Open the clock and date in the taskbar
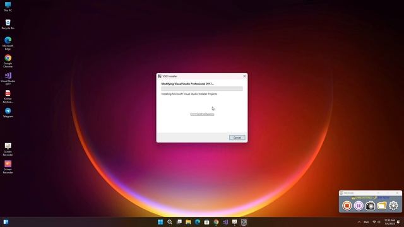The image size is (404, 227). click(x=389, y=222)
